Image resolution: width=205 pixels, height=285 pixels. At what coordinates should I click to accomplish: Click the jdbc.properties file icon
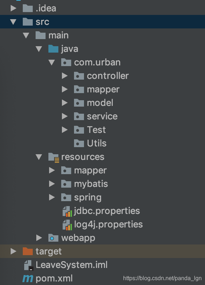(x=67, y=211)
